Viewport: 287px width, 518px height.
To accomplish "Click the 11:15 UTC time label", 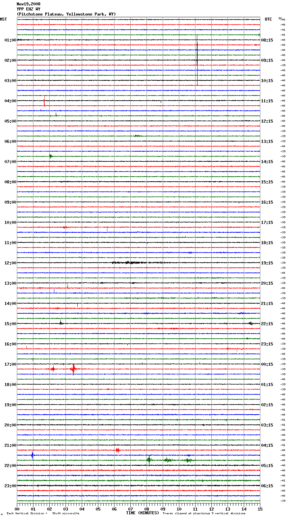I will pyautogui.click(x=267, y=101).
